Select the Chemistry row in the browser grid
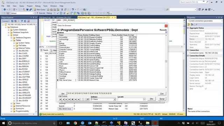This screenshot has height=126, width=224. click(x=98, y=45)
